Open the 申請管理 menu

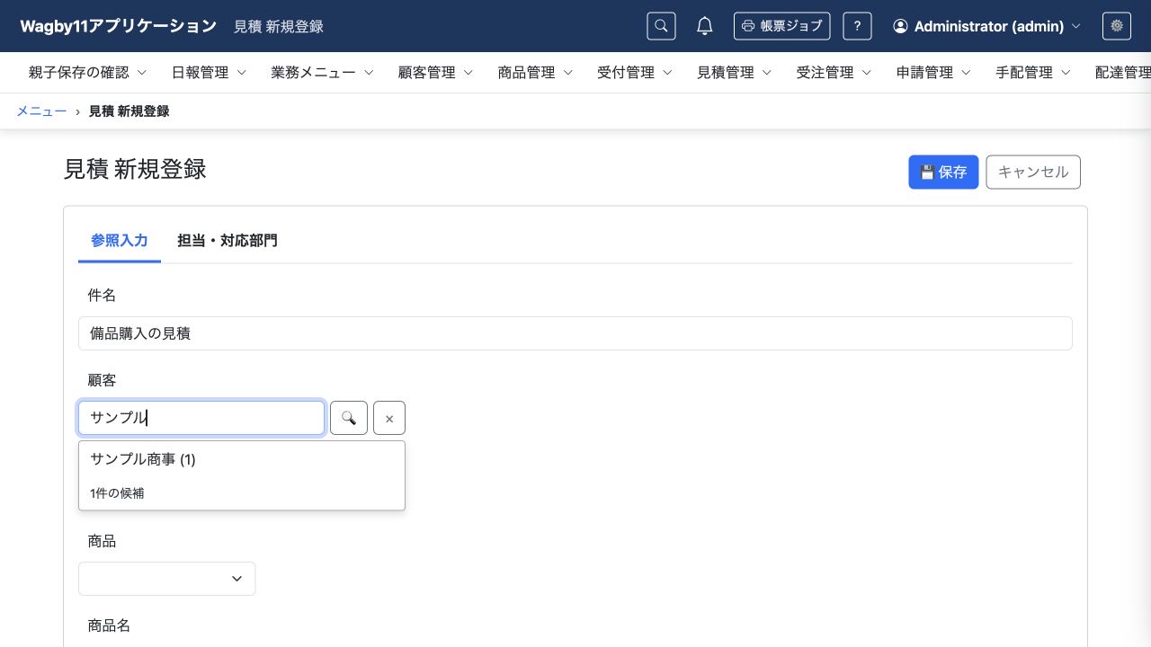[934, 73]
